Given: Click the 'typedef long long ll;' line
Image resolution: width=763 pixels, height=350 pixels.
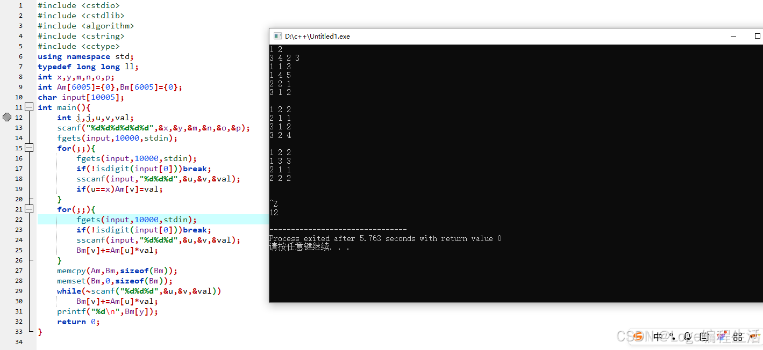Looking at the screenshot, I should tap(88, 67).
